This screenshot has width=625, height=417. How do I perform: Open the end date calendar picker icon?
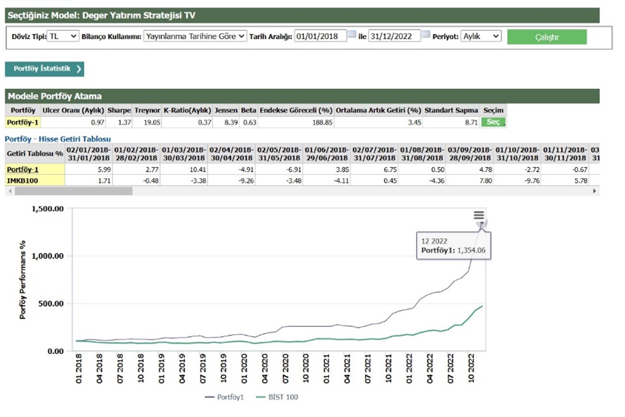426,34
